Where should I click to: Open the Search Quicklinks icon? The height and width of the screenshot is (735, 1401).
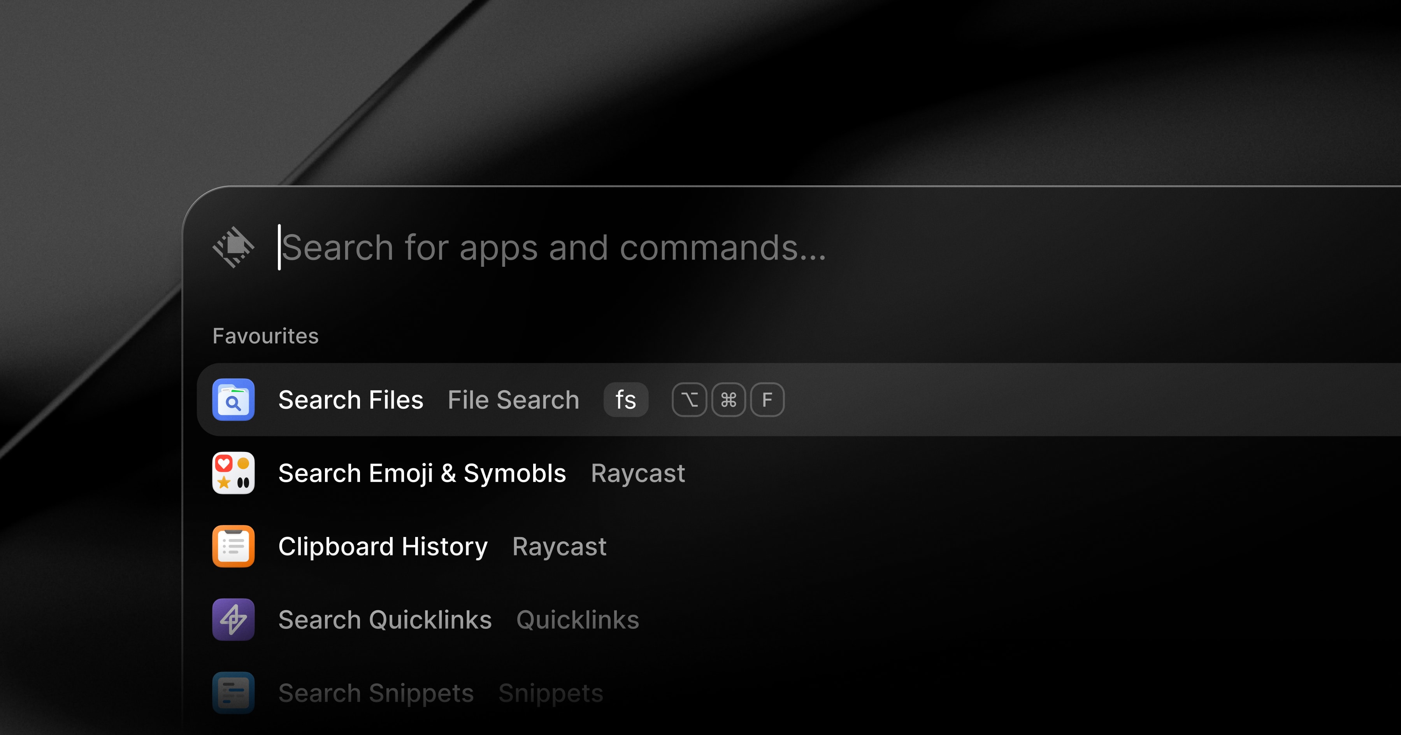pyautogui.click(x=233, y=620)
